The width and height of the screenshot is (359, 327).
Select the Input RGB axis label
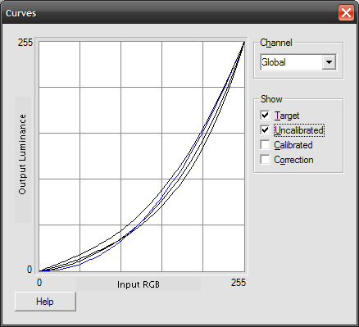click(139, 284)
